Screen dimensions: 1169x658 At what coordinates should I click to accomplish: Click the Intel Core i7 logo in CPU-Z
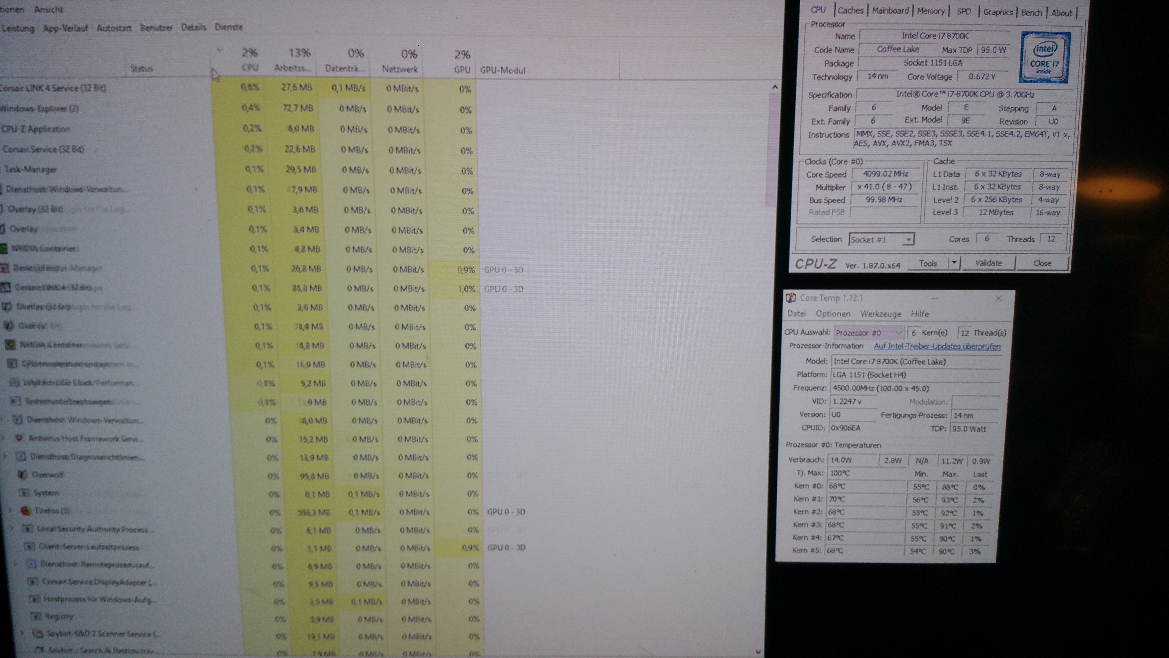pos(1045,58)
